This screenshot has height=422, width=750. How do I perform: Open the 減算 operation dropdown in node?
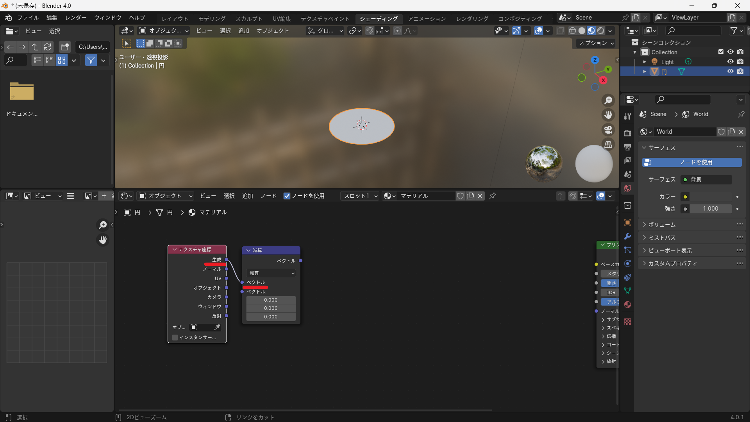tap(271, 273)
